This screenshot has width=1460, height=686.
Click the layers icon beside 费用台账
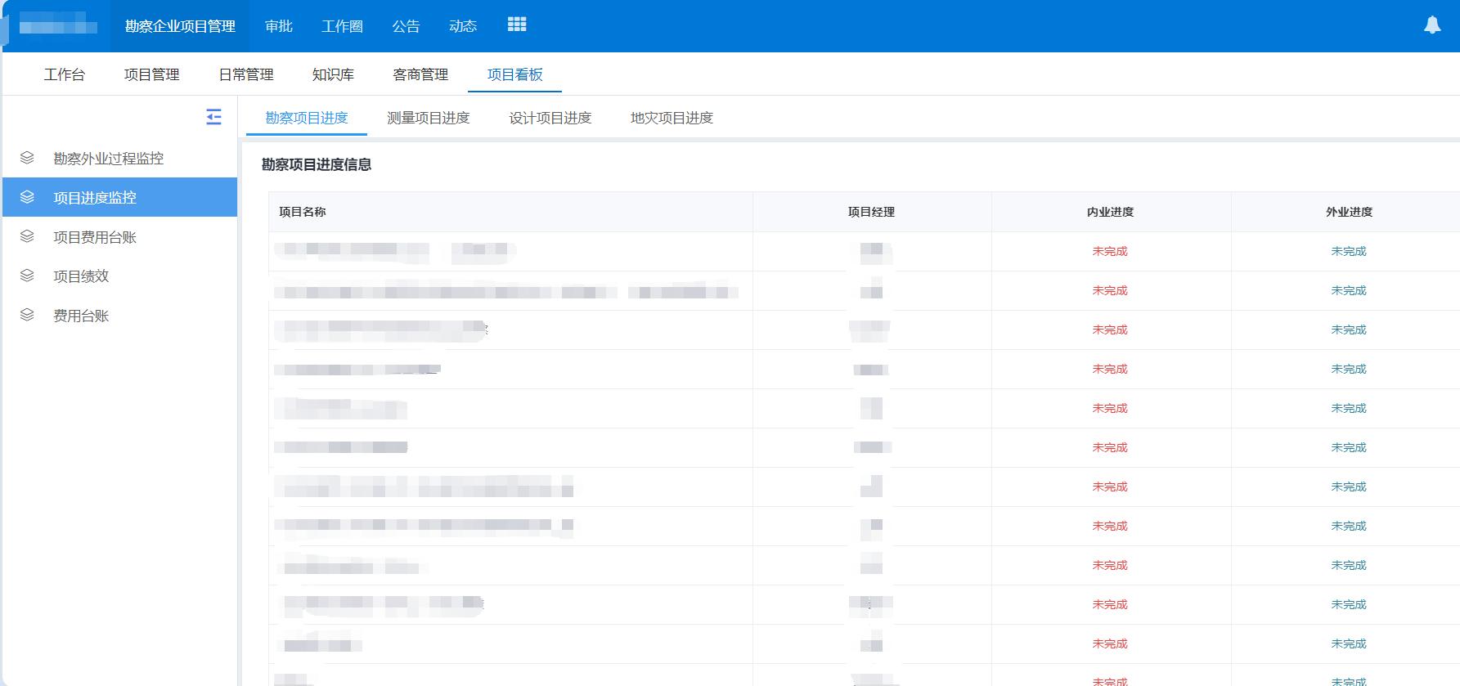[x=27, y=315]
